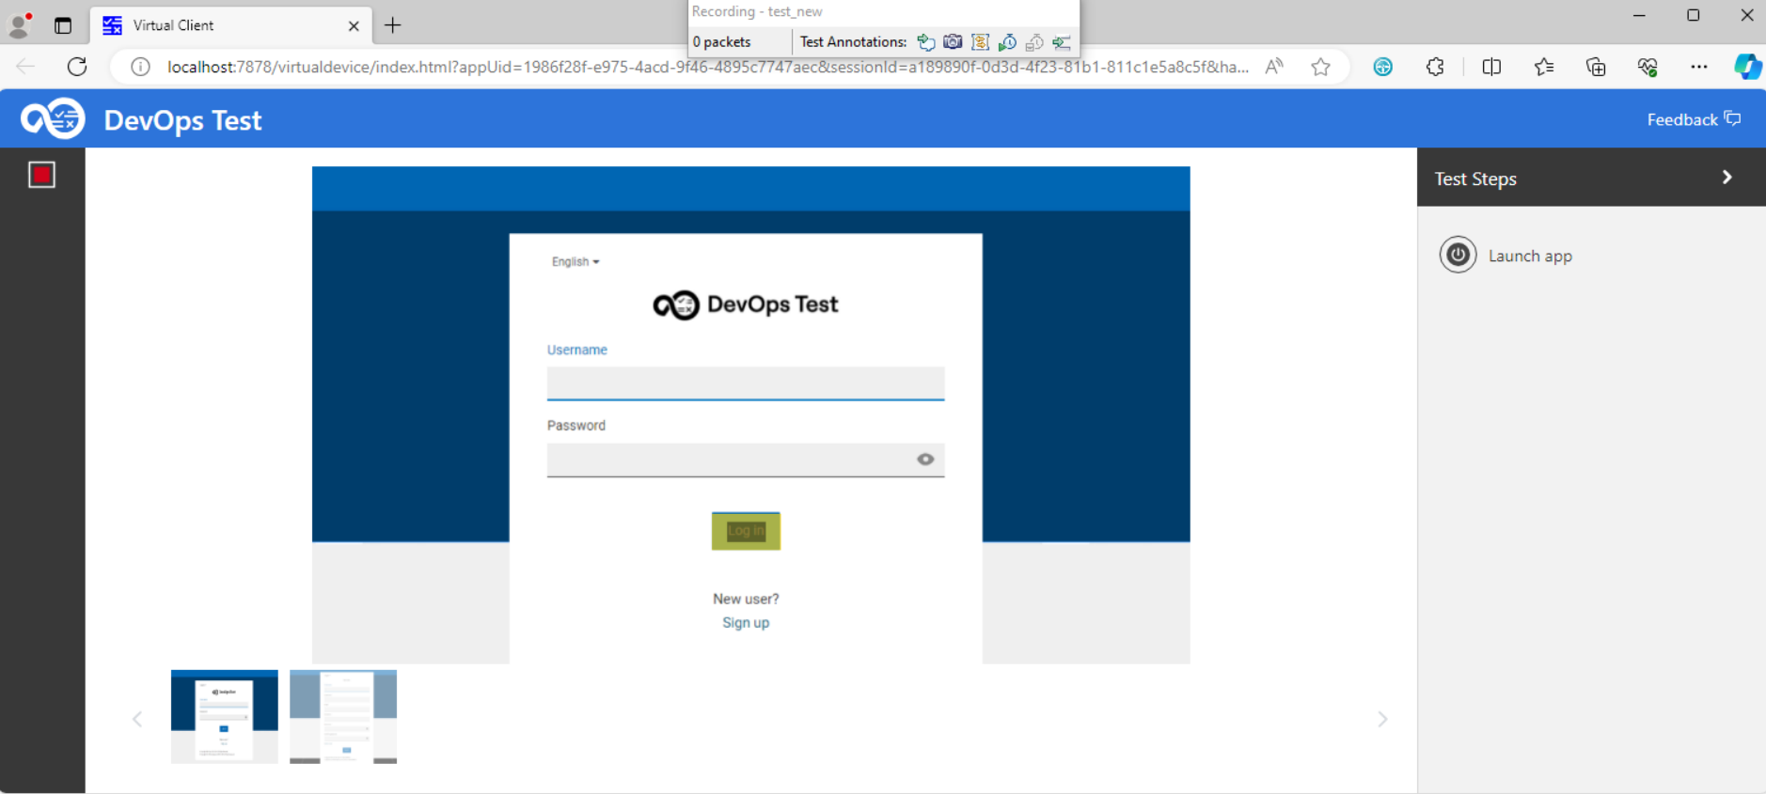Insert a comment annotation in recording toolbar
The image size is (1766, 794).
(926, 42)
